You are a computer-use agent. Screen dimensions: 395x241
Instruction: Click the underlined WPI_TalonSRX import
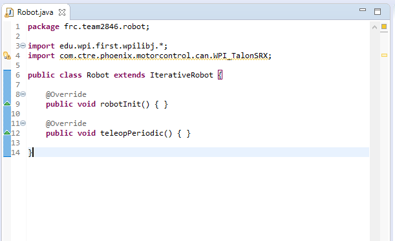coord(164,56)
